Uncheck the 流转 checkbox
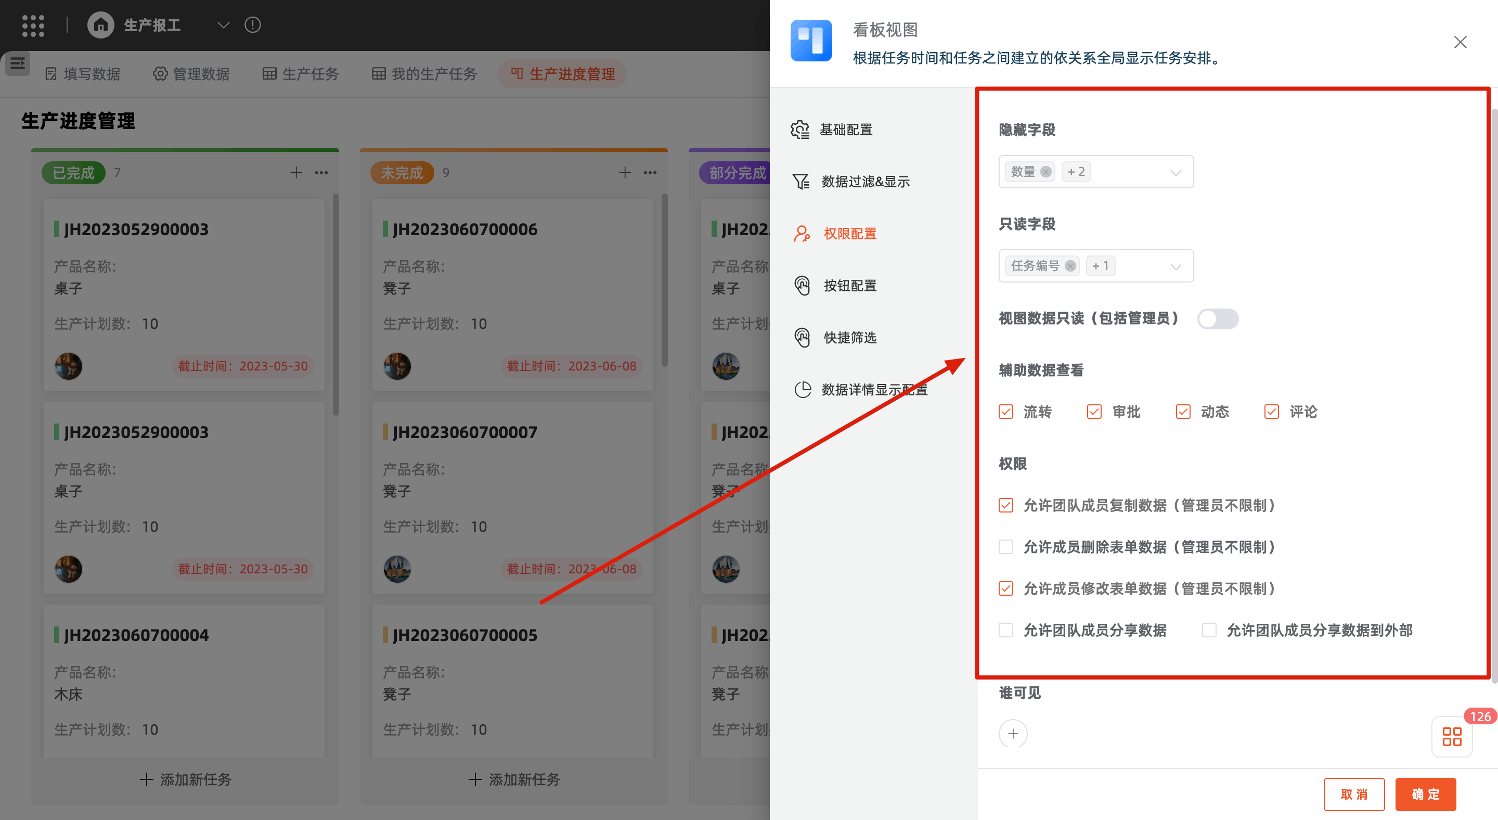1498x820 pixels. pos(1006,412)
